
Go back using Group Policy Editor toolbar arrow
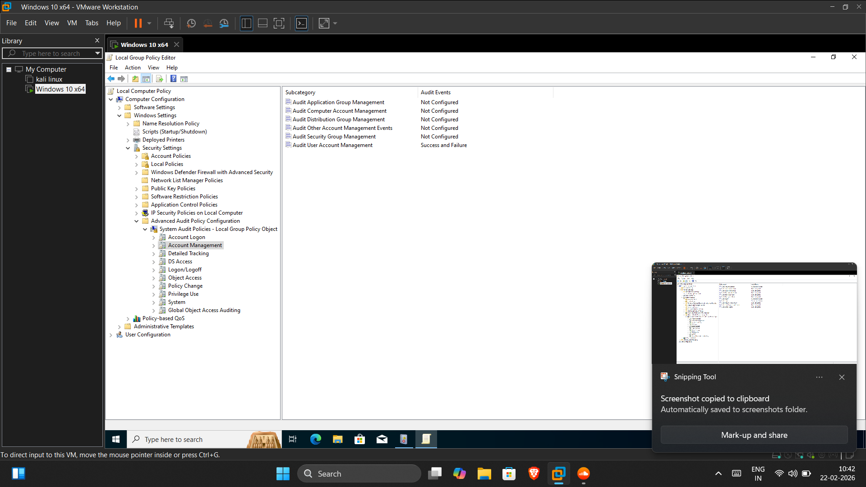[x=111, y=79]
